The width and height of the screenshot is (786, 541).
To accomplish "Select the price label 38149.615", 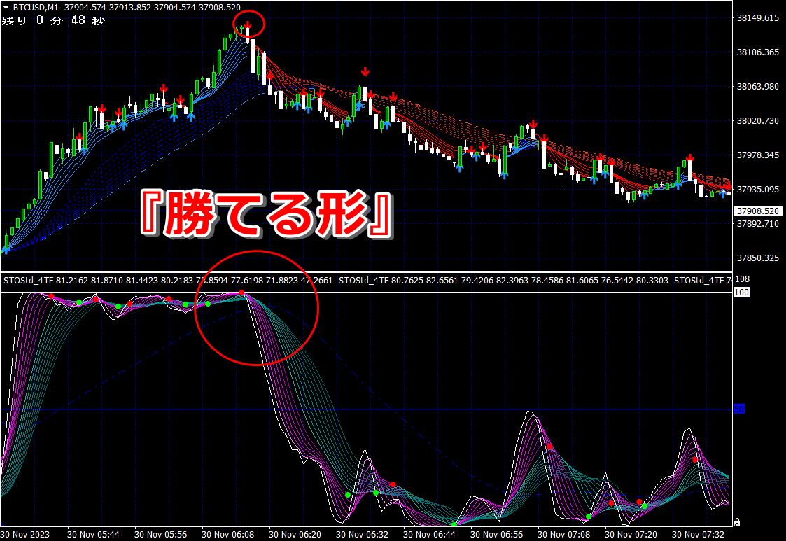I will 757,18.
